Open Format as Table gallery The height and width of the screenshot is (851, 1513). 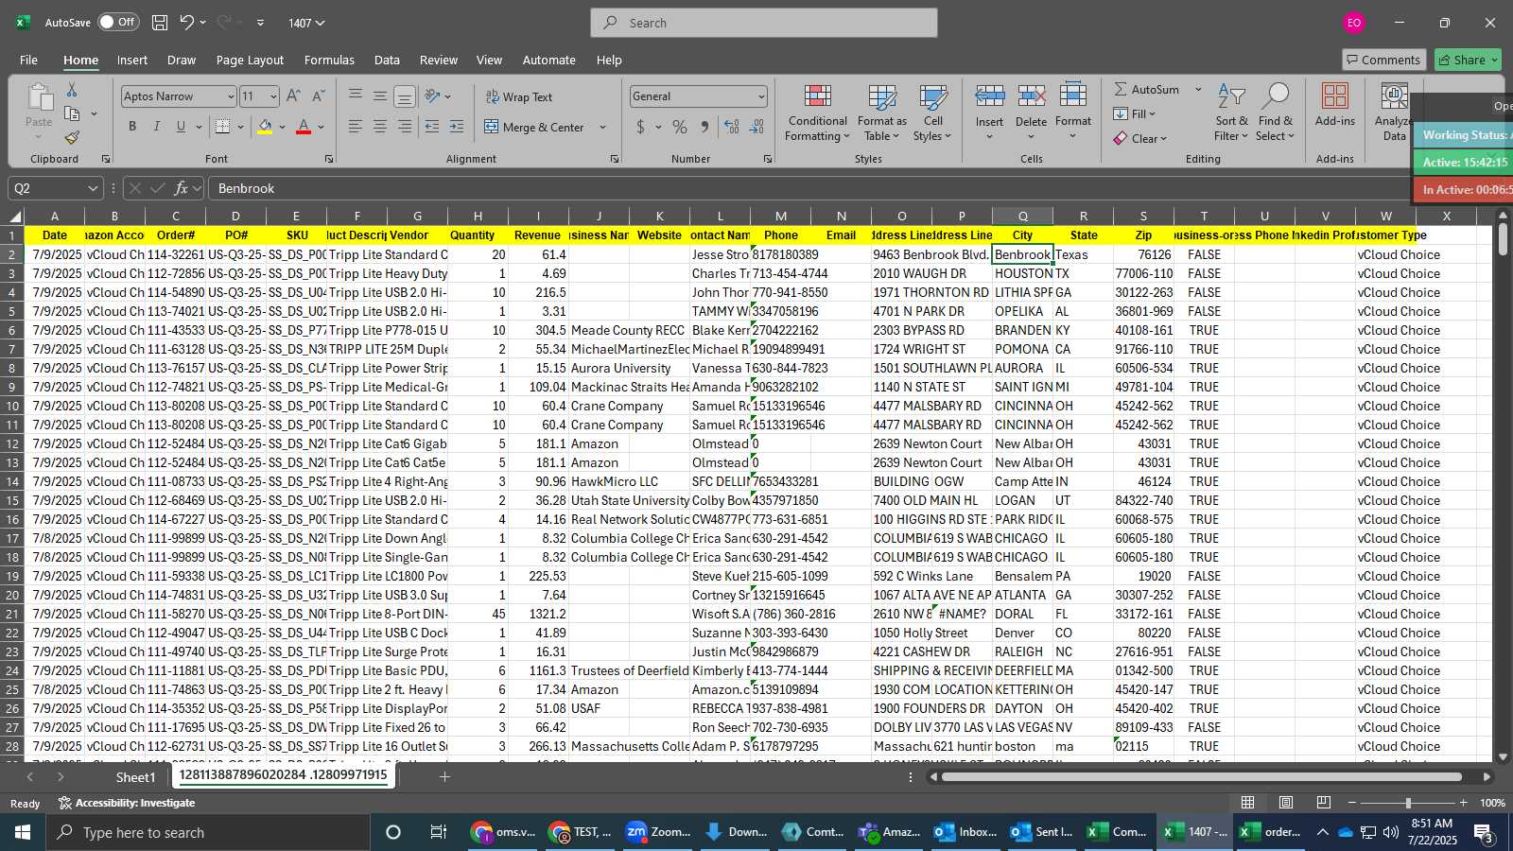[881, 113]
